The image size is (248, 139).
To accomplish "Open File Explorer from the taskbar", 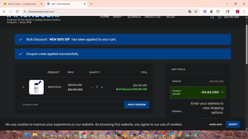I will tap(35, 135).
